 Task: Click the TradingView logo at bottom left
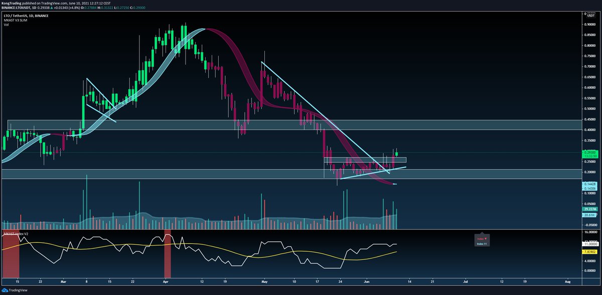[x=15, y=290]
